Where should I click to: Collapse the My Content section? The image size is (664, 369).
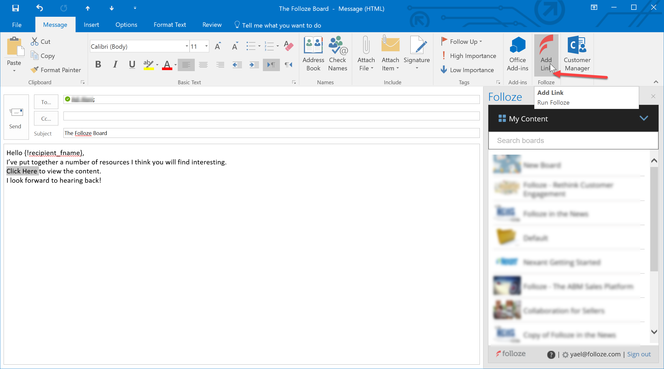point(644,119)
